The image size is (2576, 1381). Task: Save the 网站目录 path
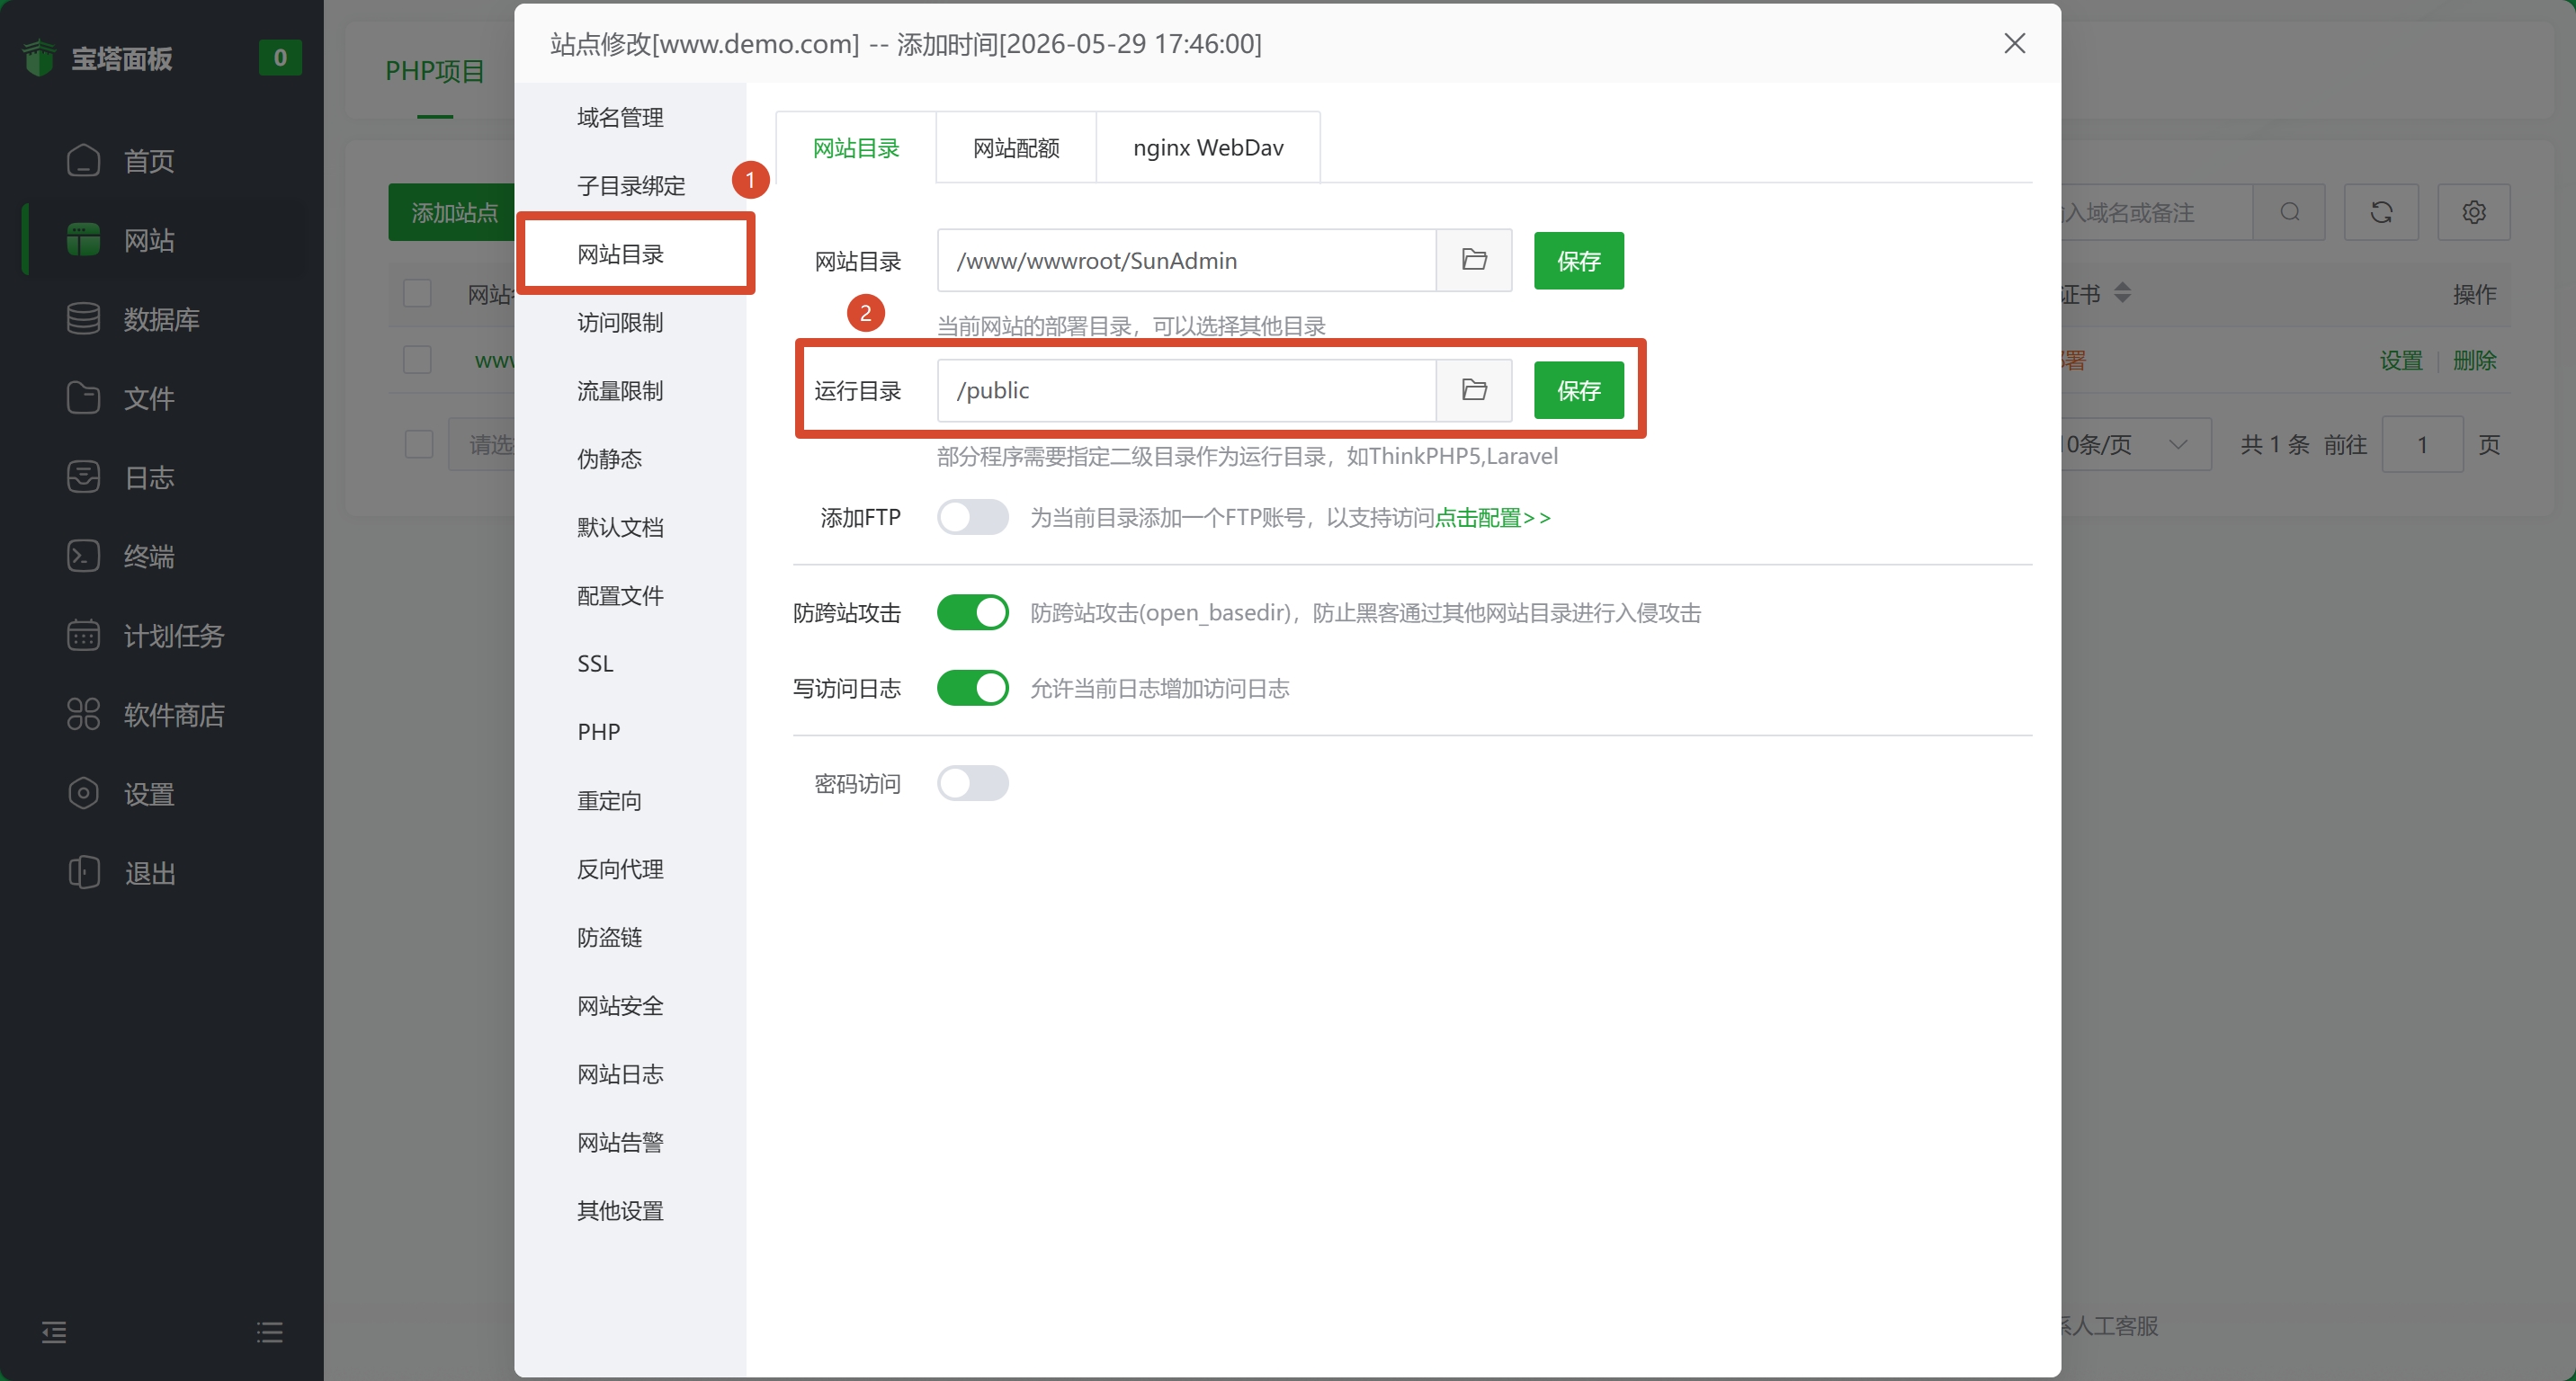1578,261
